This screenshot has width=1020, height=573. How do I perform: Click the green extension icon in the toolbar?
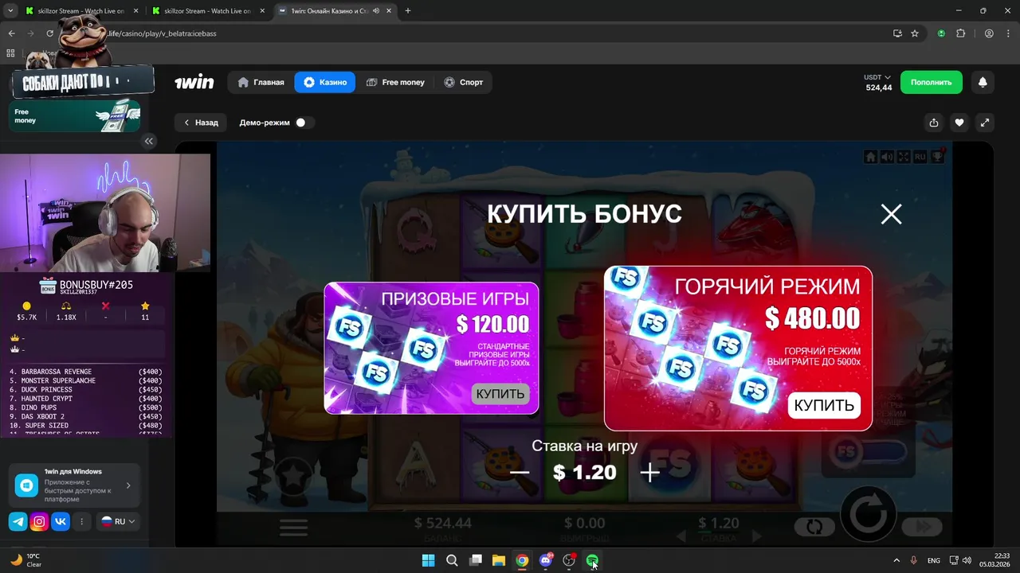pos(941,33)
